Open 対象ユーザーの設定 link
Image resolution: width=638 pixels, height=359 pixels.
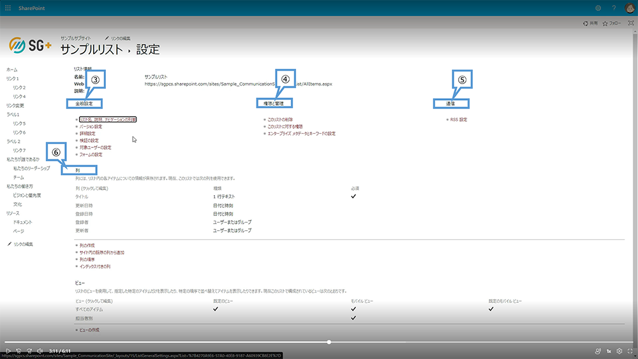pyautogui.click(x=95, y=147)
